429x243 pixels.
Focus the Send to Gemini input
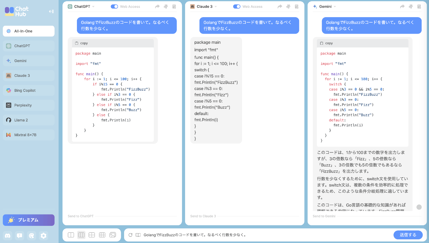click(x=367, y=216)
